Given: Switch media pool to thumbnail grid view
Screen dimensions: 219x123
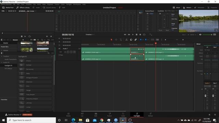Looking at the screenshot, I should (35, 40).
